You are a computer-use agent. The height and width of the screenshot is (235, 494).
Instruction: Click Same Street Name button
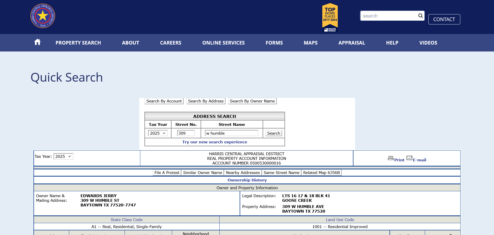coord(281,173)
